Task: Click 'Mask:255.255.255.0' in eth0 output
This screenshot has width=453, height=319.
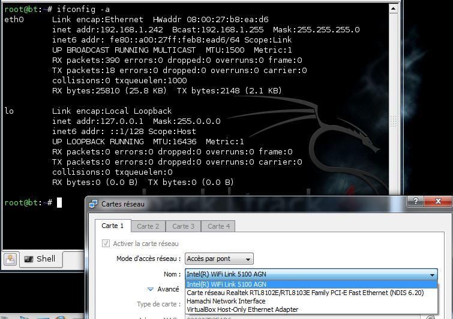Action: pos(316,30)
